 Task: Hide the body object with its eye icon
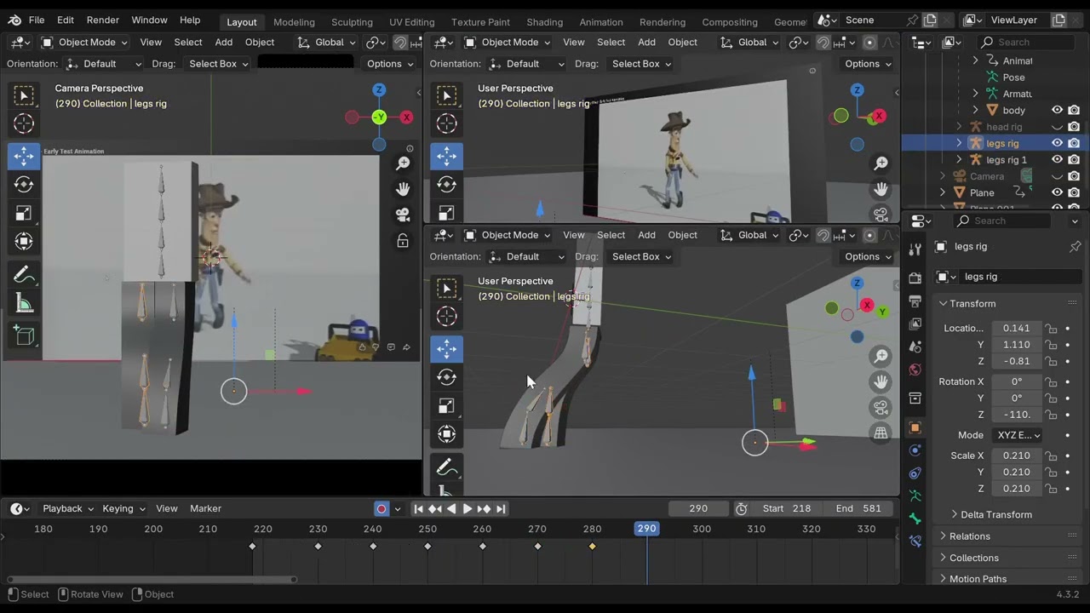pyautogui.click(x=1057, y=110)
